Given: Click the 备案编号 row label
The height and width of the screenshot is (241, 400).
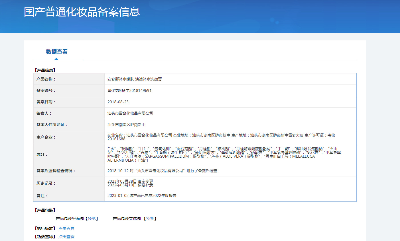Looking at the screenshot, I should (46, 90).
